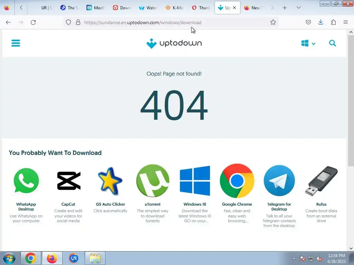Bookmark this page with the star
This screenshot has width=354, height=265.
[273, 22]
